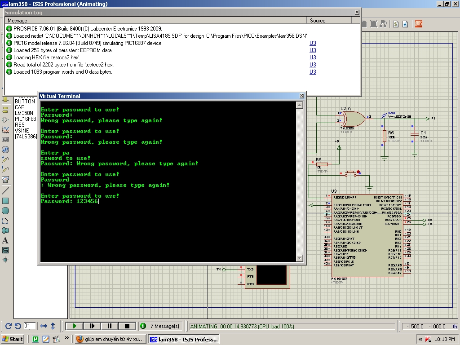Select PIC16F887 in the device list

click(26, 119)
